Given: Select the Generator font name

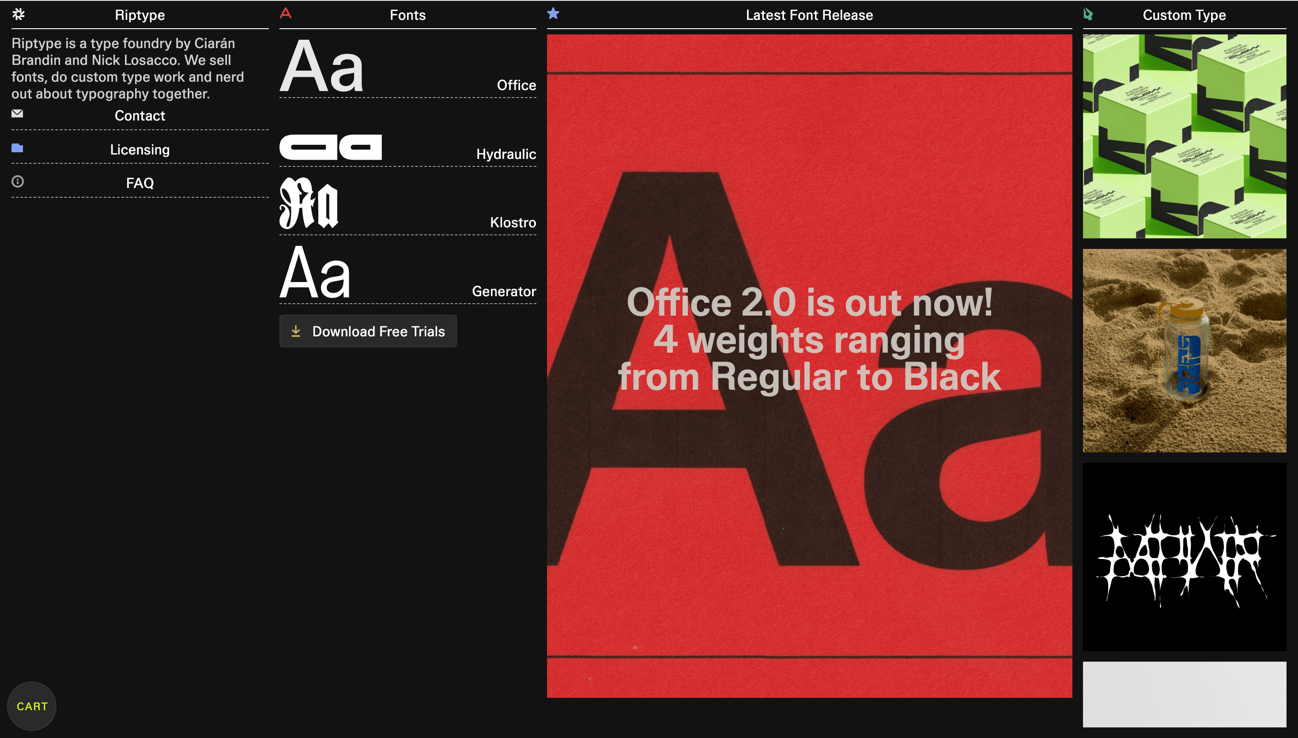Looking at the screenshot, I should [x=504, y=291].
